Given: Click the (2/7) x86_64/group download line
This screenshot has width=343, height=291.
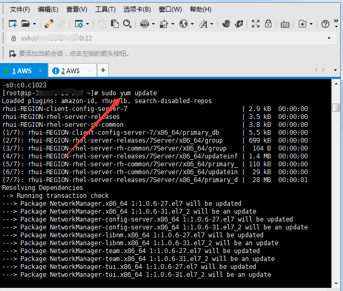Looking at the screenshot, I should (x=155, y=141).
